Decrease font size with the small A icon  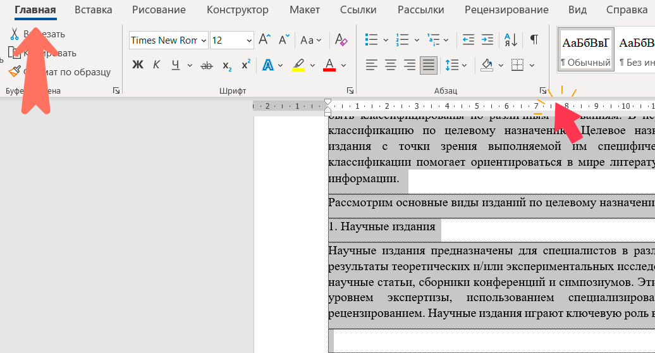click(x=284, y=40)
